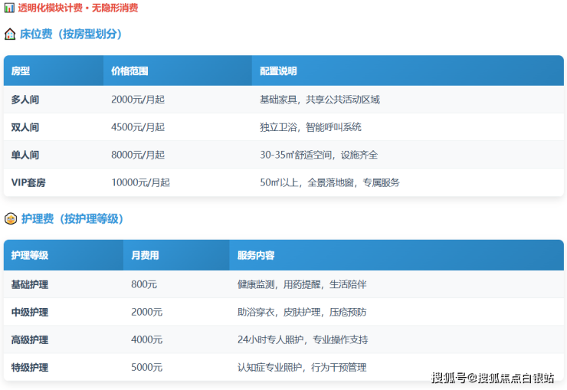Click the 特级护理 row label
Viewport: 567px width, 390px height.
coord(30,367)
